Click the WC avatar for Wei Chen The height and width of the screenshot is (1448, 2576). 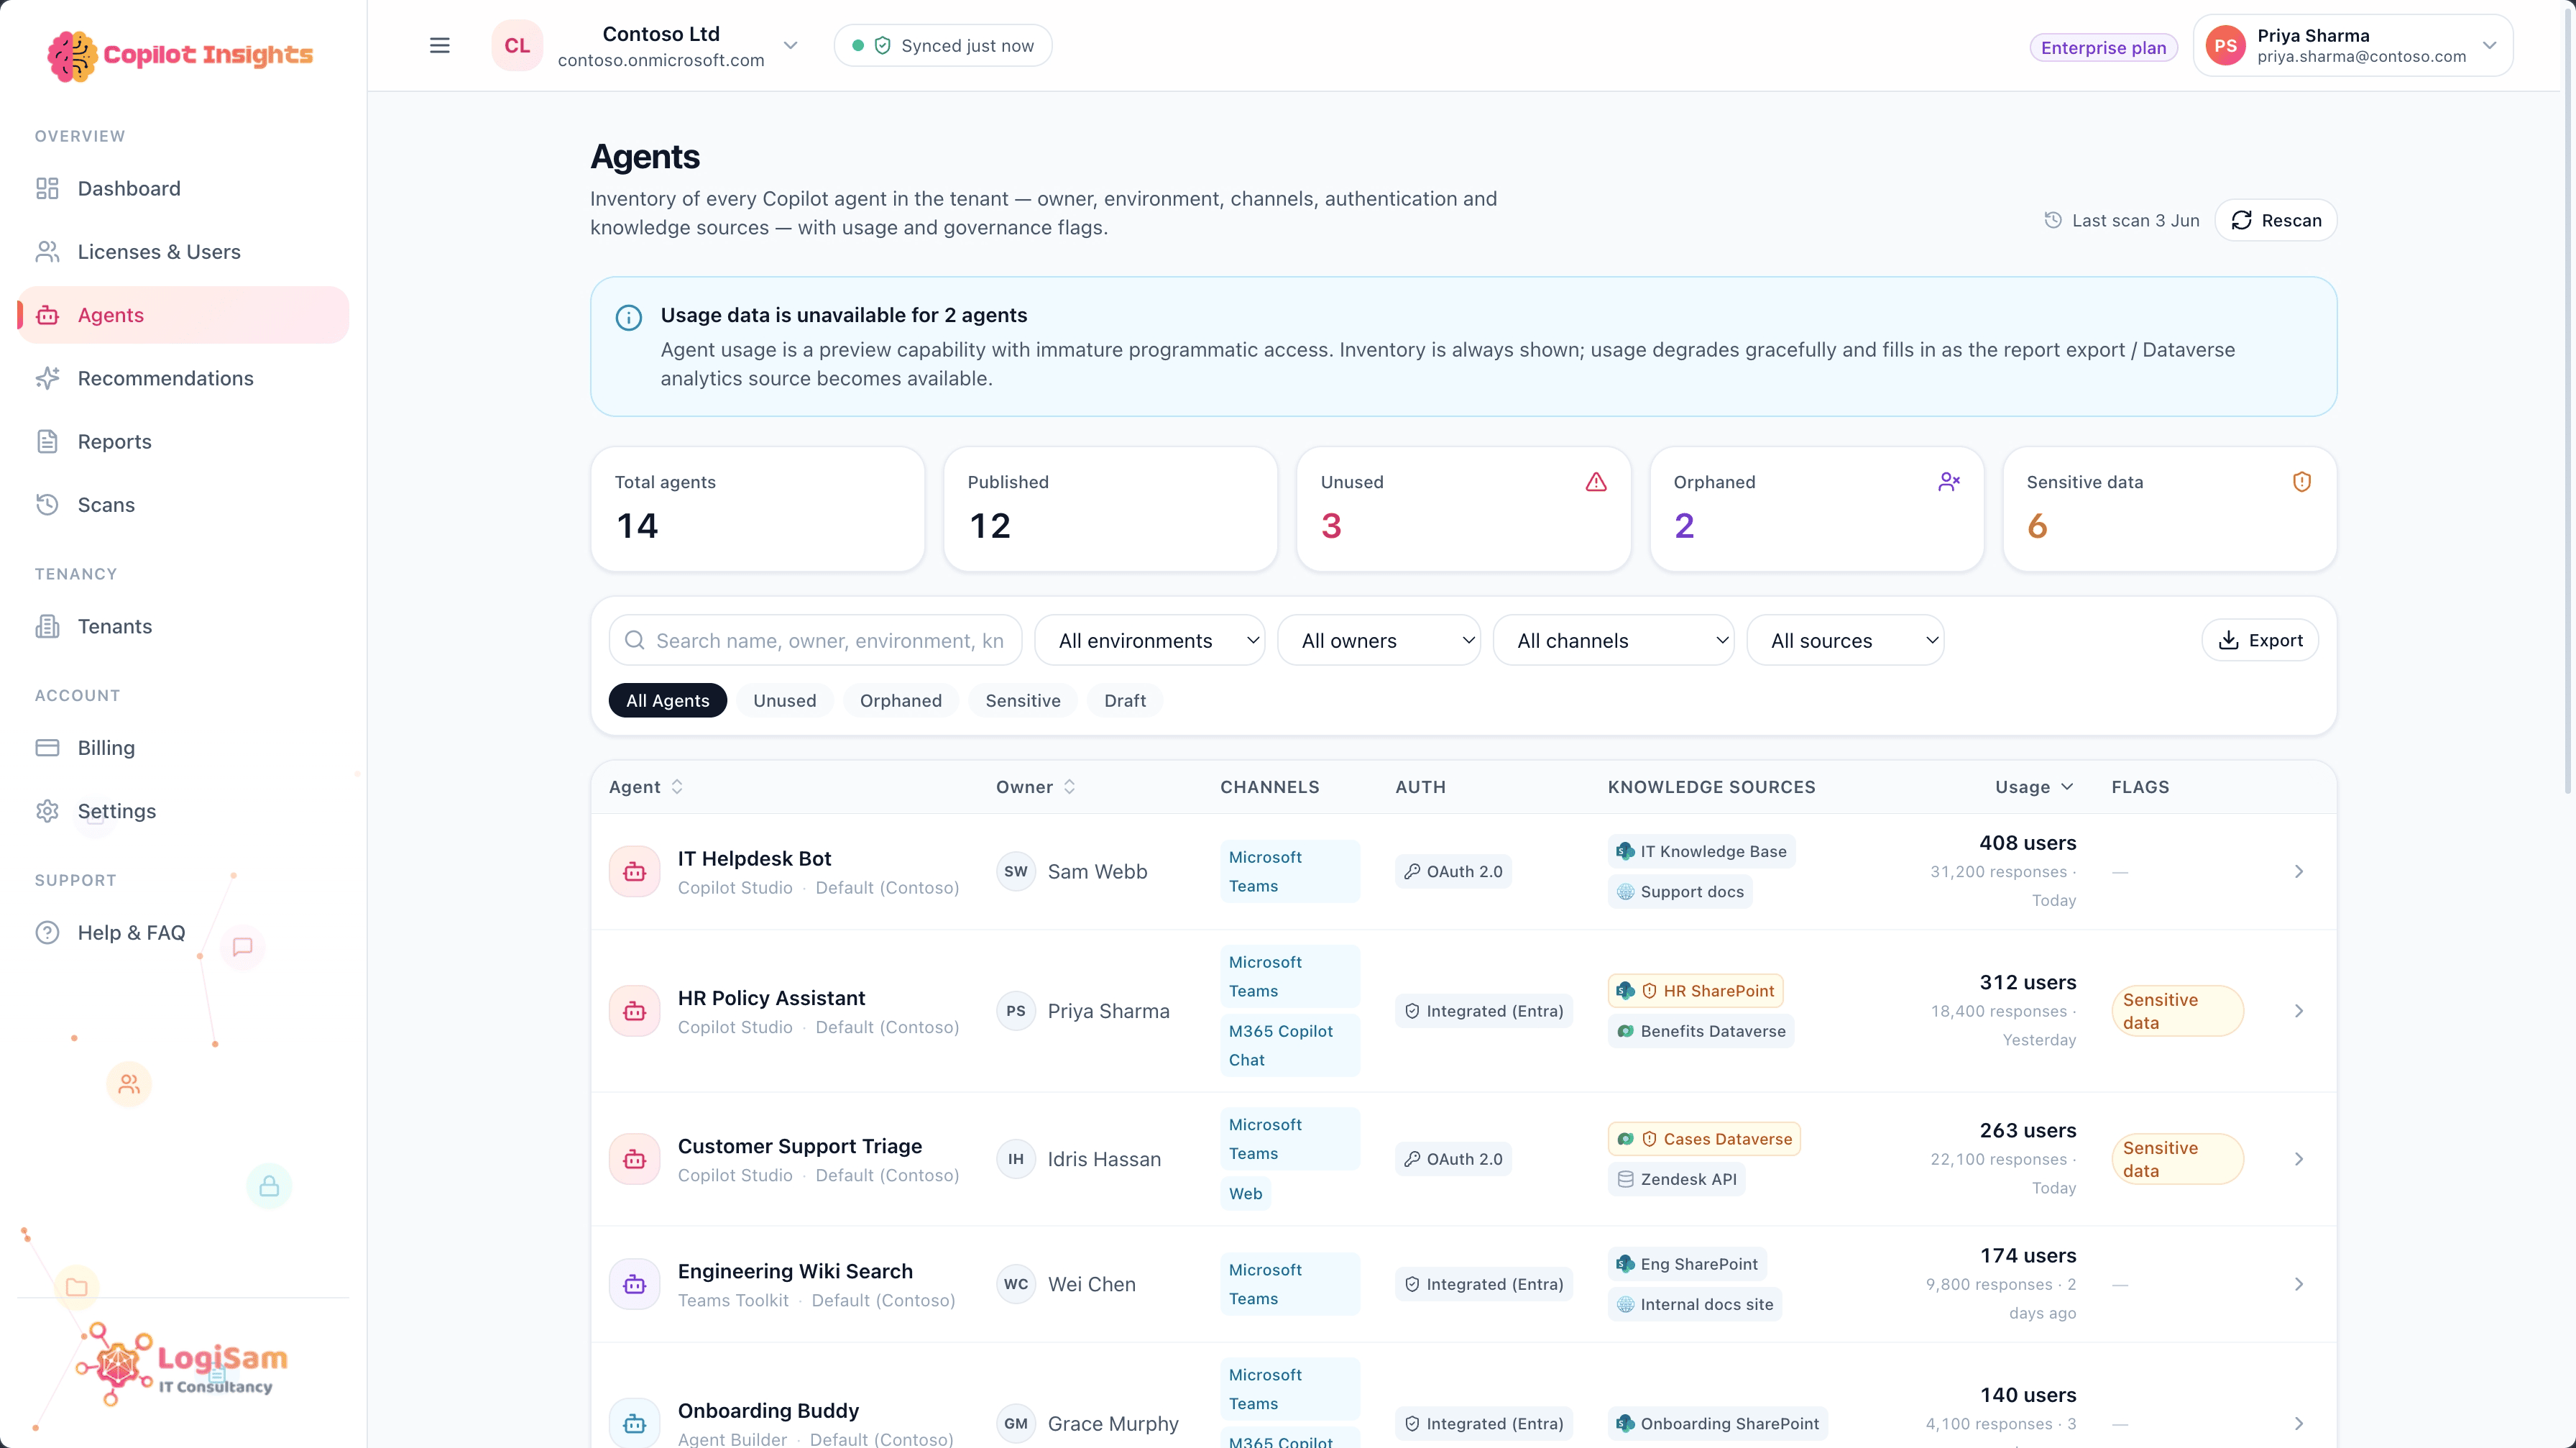[1016, 1284]
